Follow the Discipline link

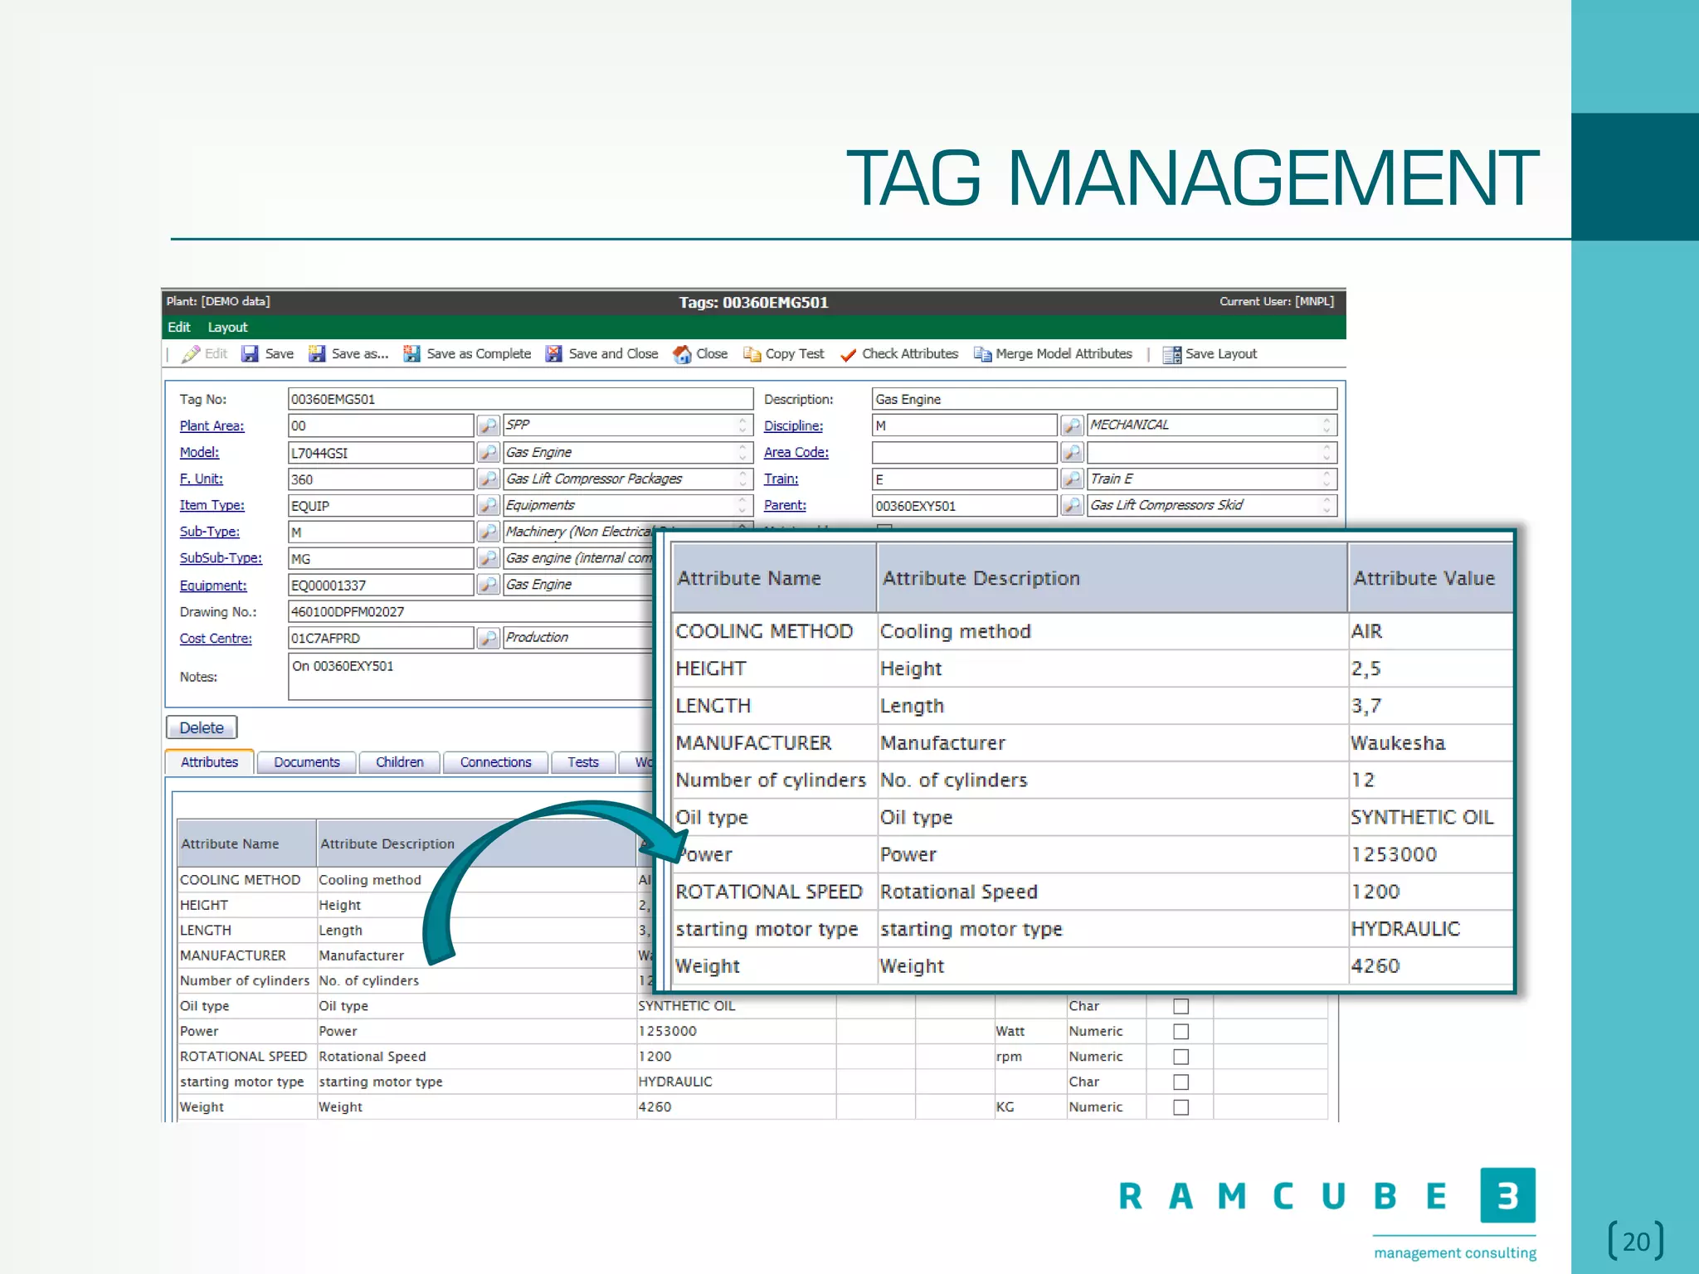[793, 425]
